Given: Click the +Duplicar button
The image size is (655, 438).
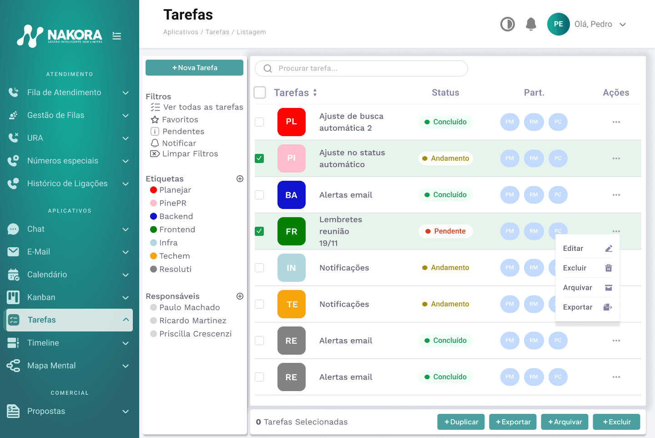Looking at the screenshot, I should [x=461, y=422].
